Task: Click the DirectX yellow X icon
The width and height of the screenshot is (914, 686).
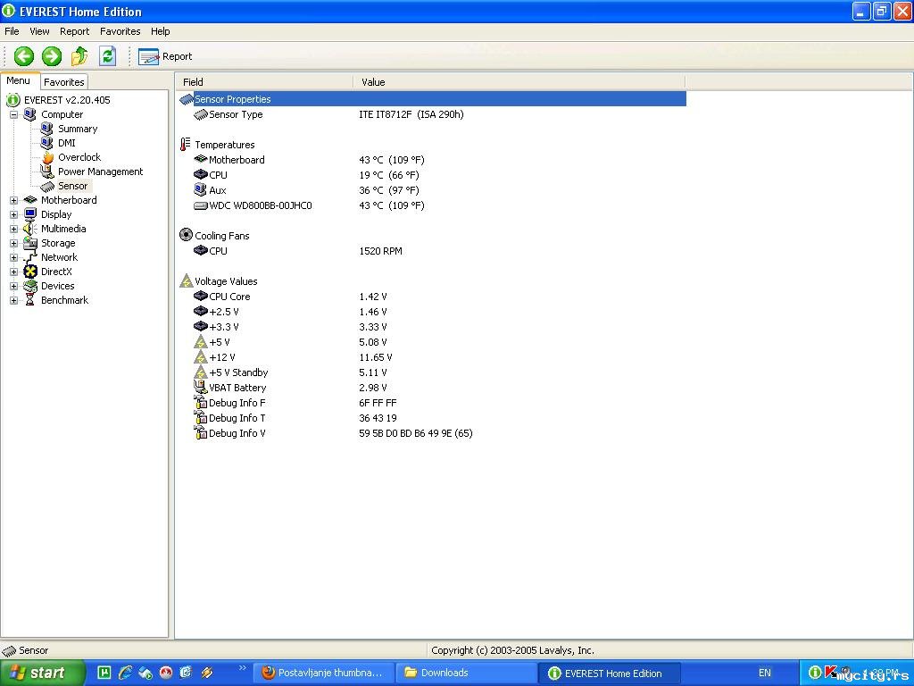Action: (x=30, y=272)
